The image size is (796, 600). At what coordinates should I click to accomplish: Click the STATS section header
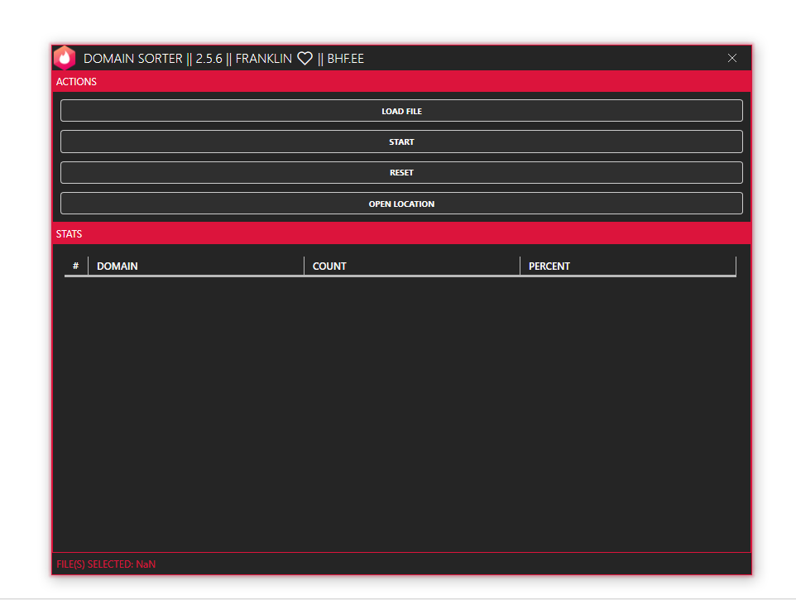point(68,233)
